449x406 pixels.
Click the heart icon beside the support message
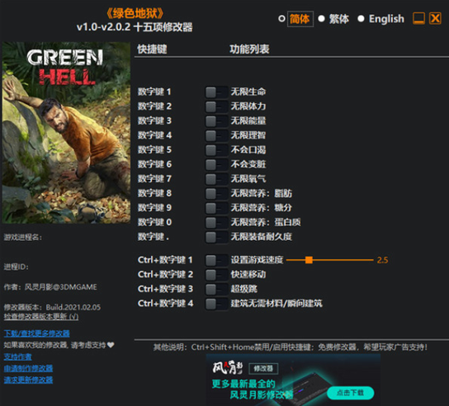click(x=111, y=345)
